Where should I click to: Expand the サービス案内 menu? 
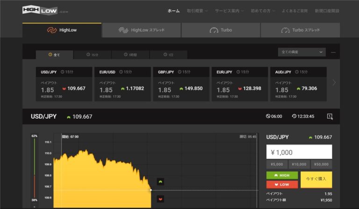229,11
